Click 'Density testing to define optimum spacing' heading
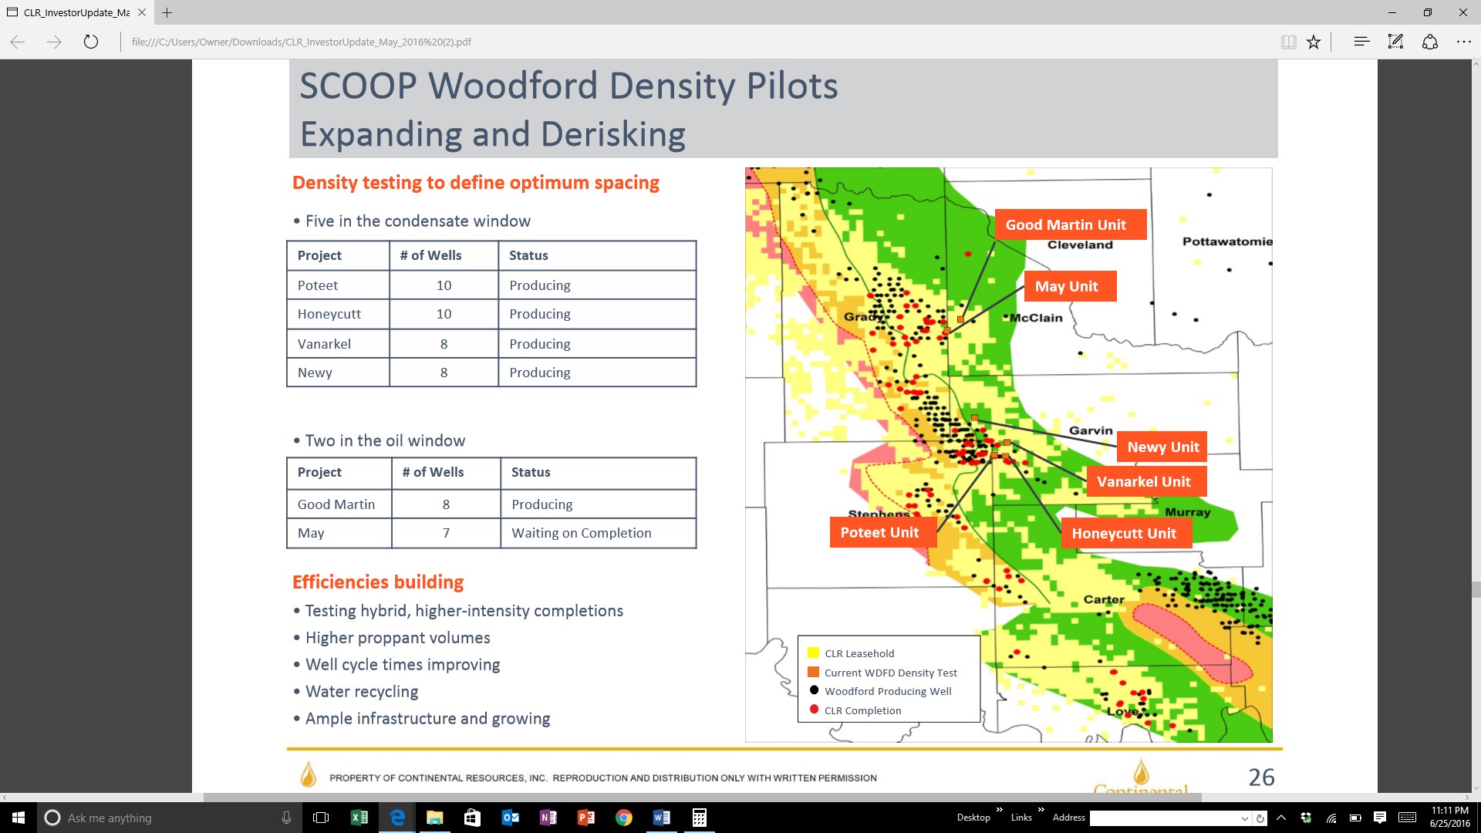Image resolution: width=1481 pixels, height=833 pixels. coord(476,183)
